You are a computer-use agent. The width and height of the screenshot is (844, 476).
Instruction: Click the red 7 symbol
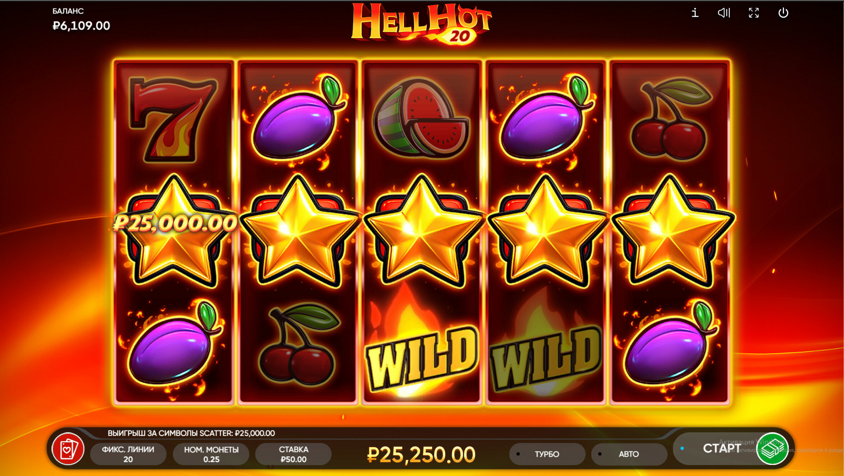pos(173,119)
